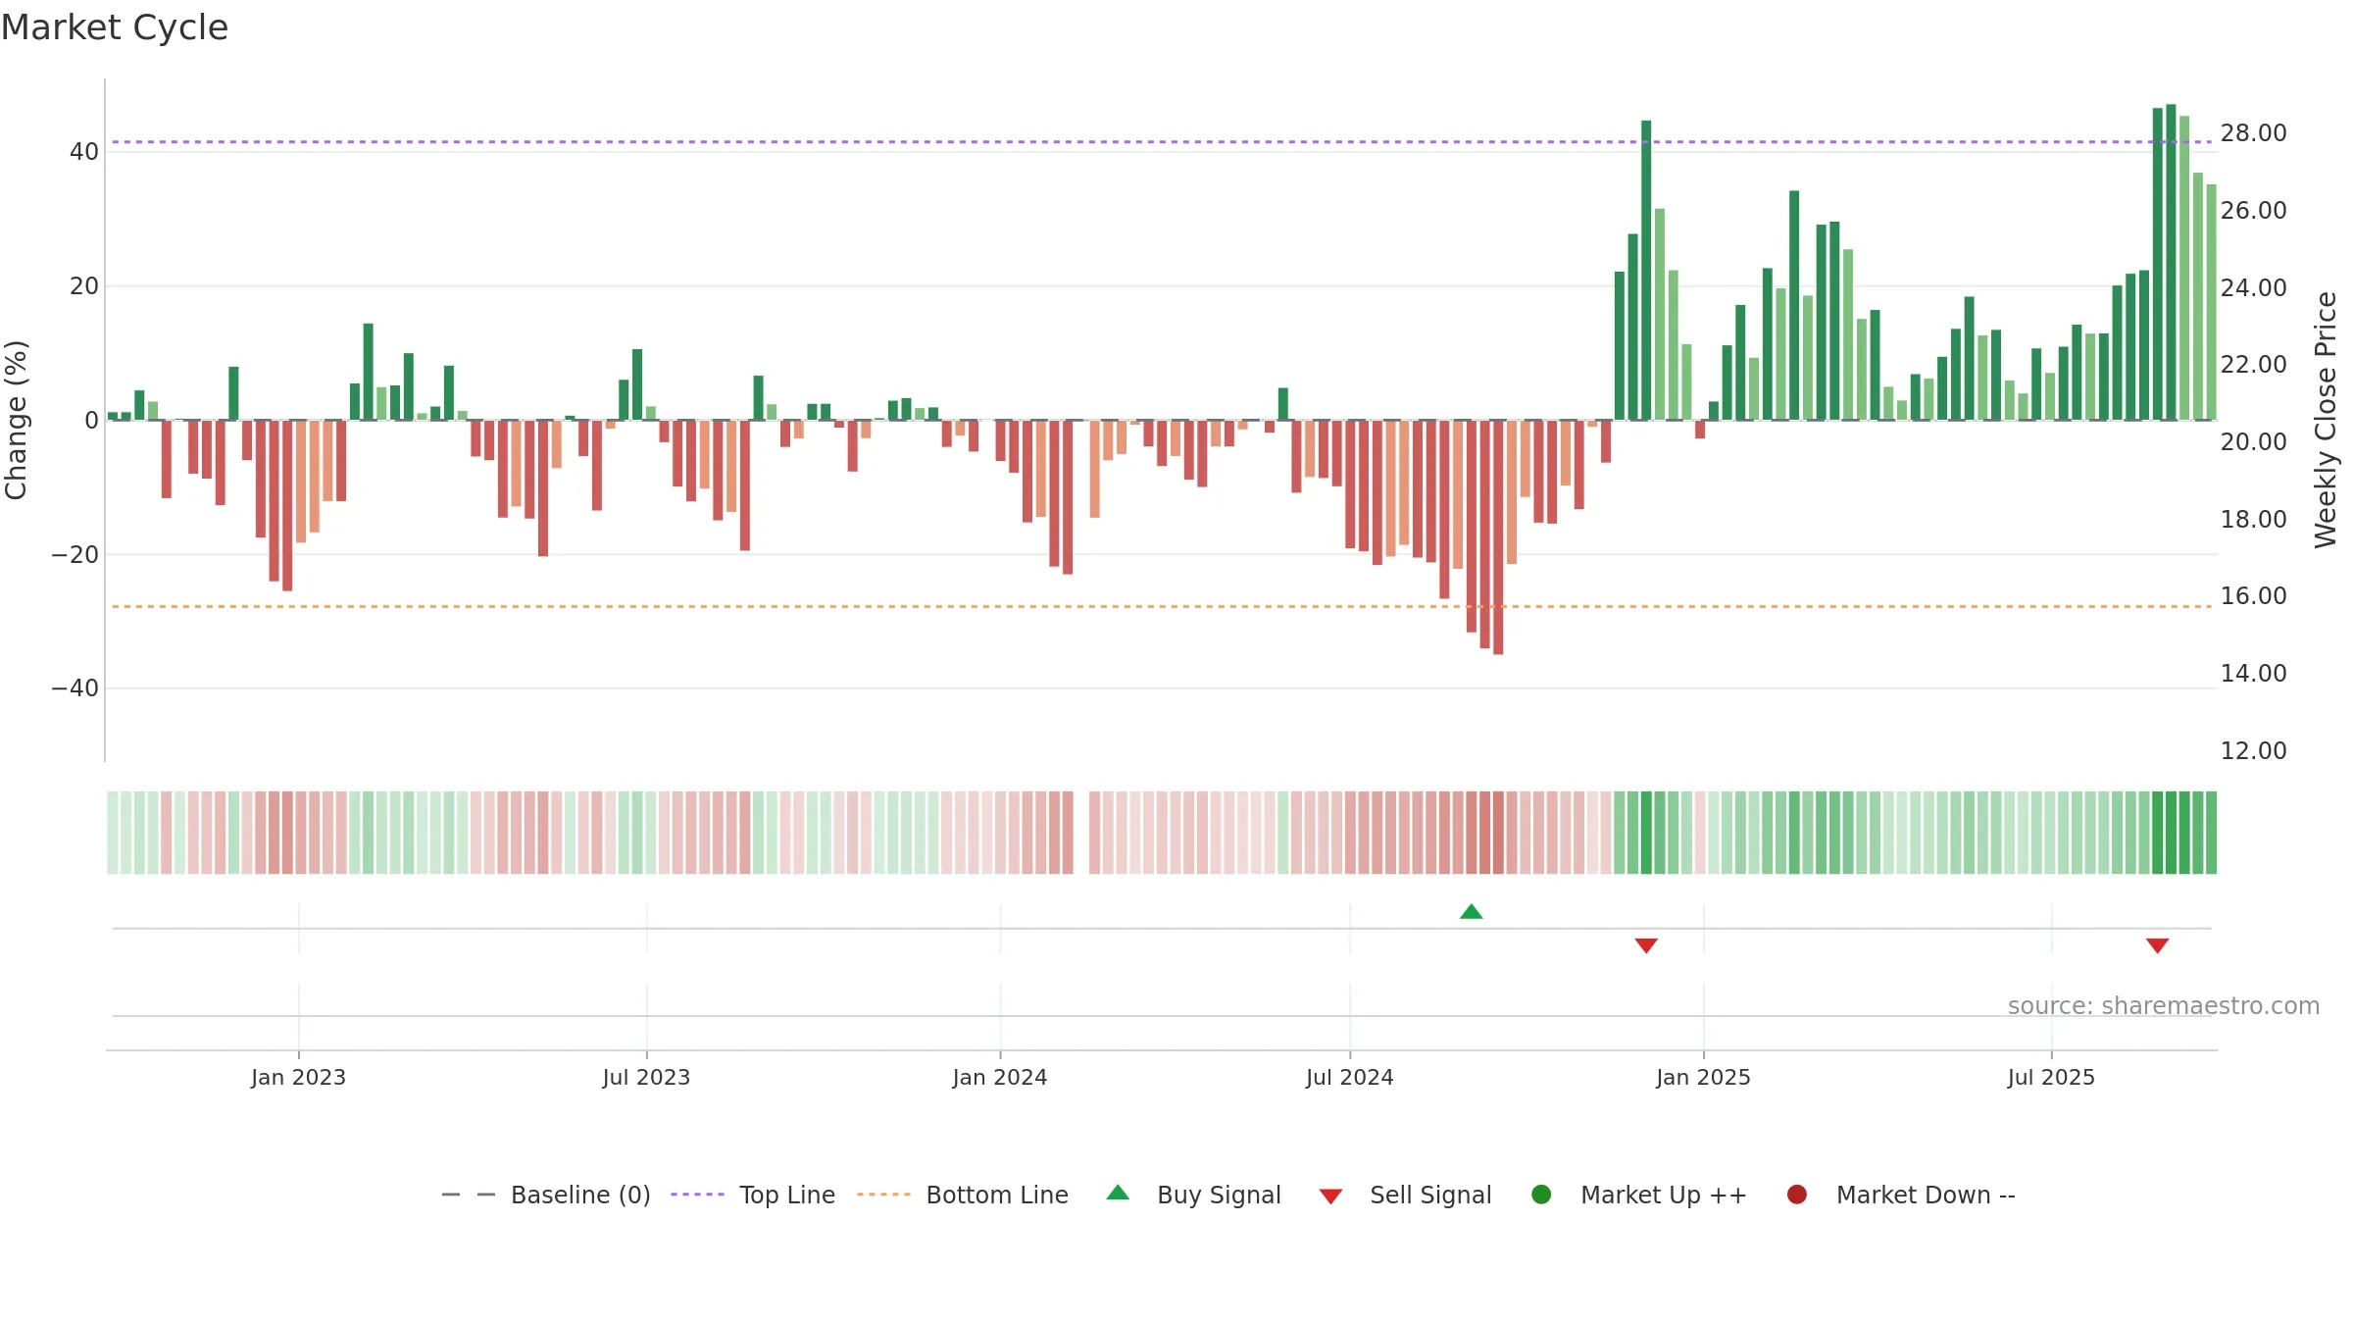
Task: Click the Jul 2025 axis label
Action: [x=2051, y=1077]
